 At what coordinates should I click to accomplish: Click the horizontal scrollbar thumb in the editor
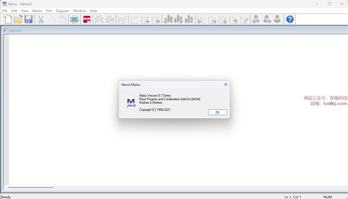pyautogui.click(x=31, y=187)
